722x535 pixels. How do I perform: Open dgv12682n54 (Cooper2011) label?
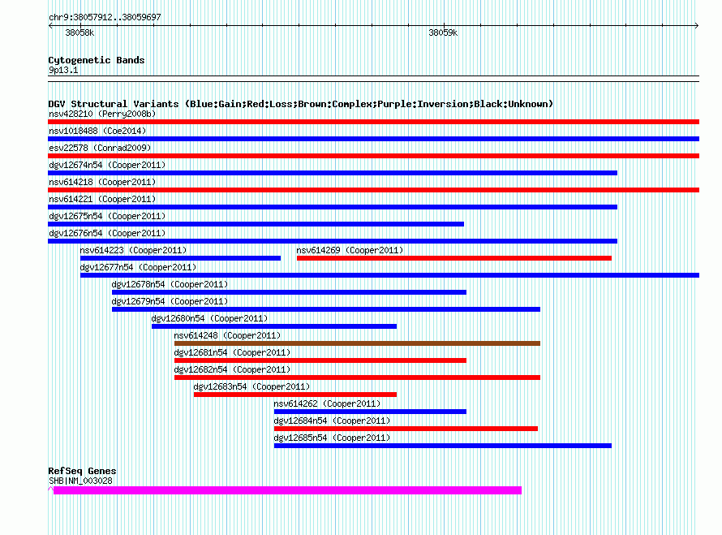pos(232,369)
